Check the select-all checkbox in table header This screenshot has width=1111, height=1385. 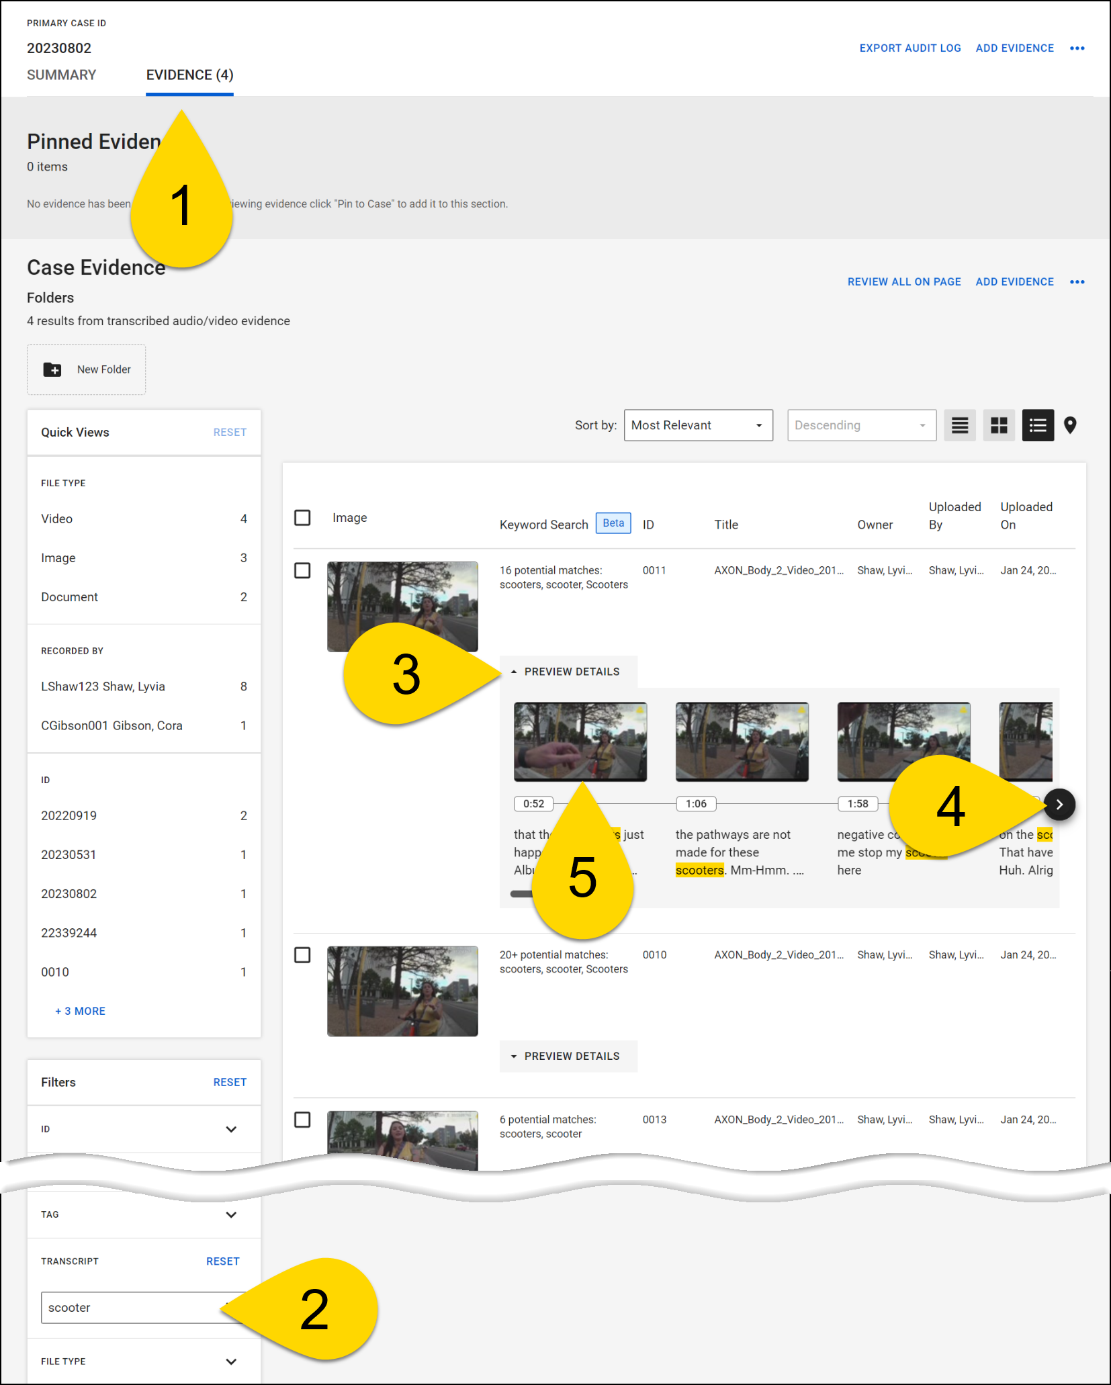(303, 518)
